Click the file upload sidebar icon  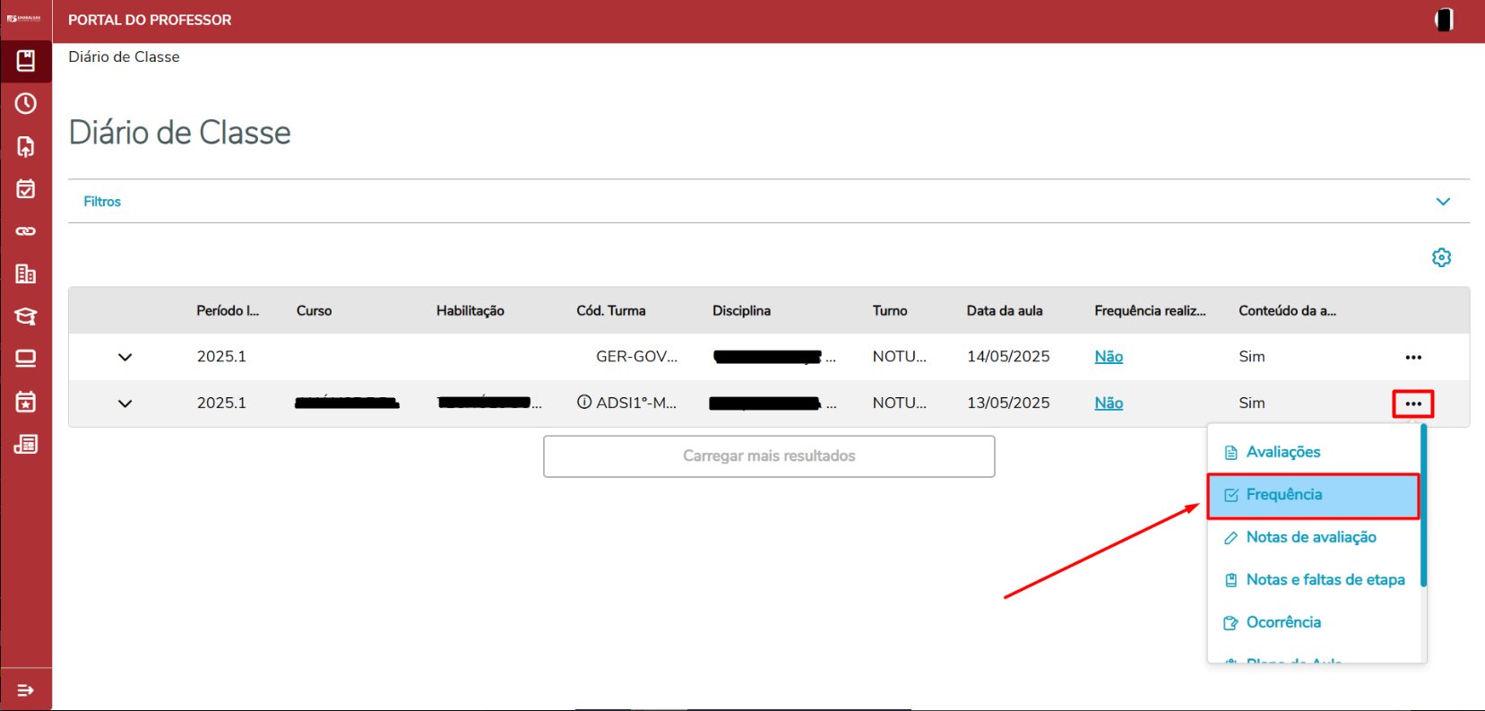tap(26, 146)
